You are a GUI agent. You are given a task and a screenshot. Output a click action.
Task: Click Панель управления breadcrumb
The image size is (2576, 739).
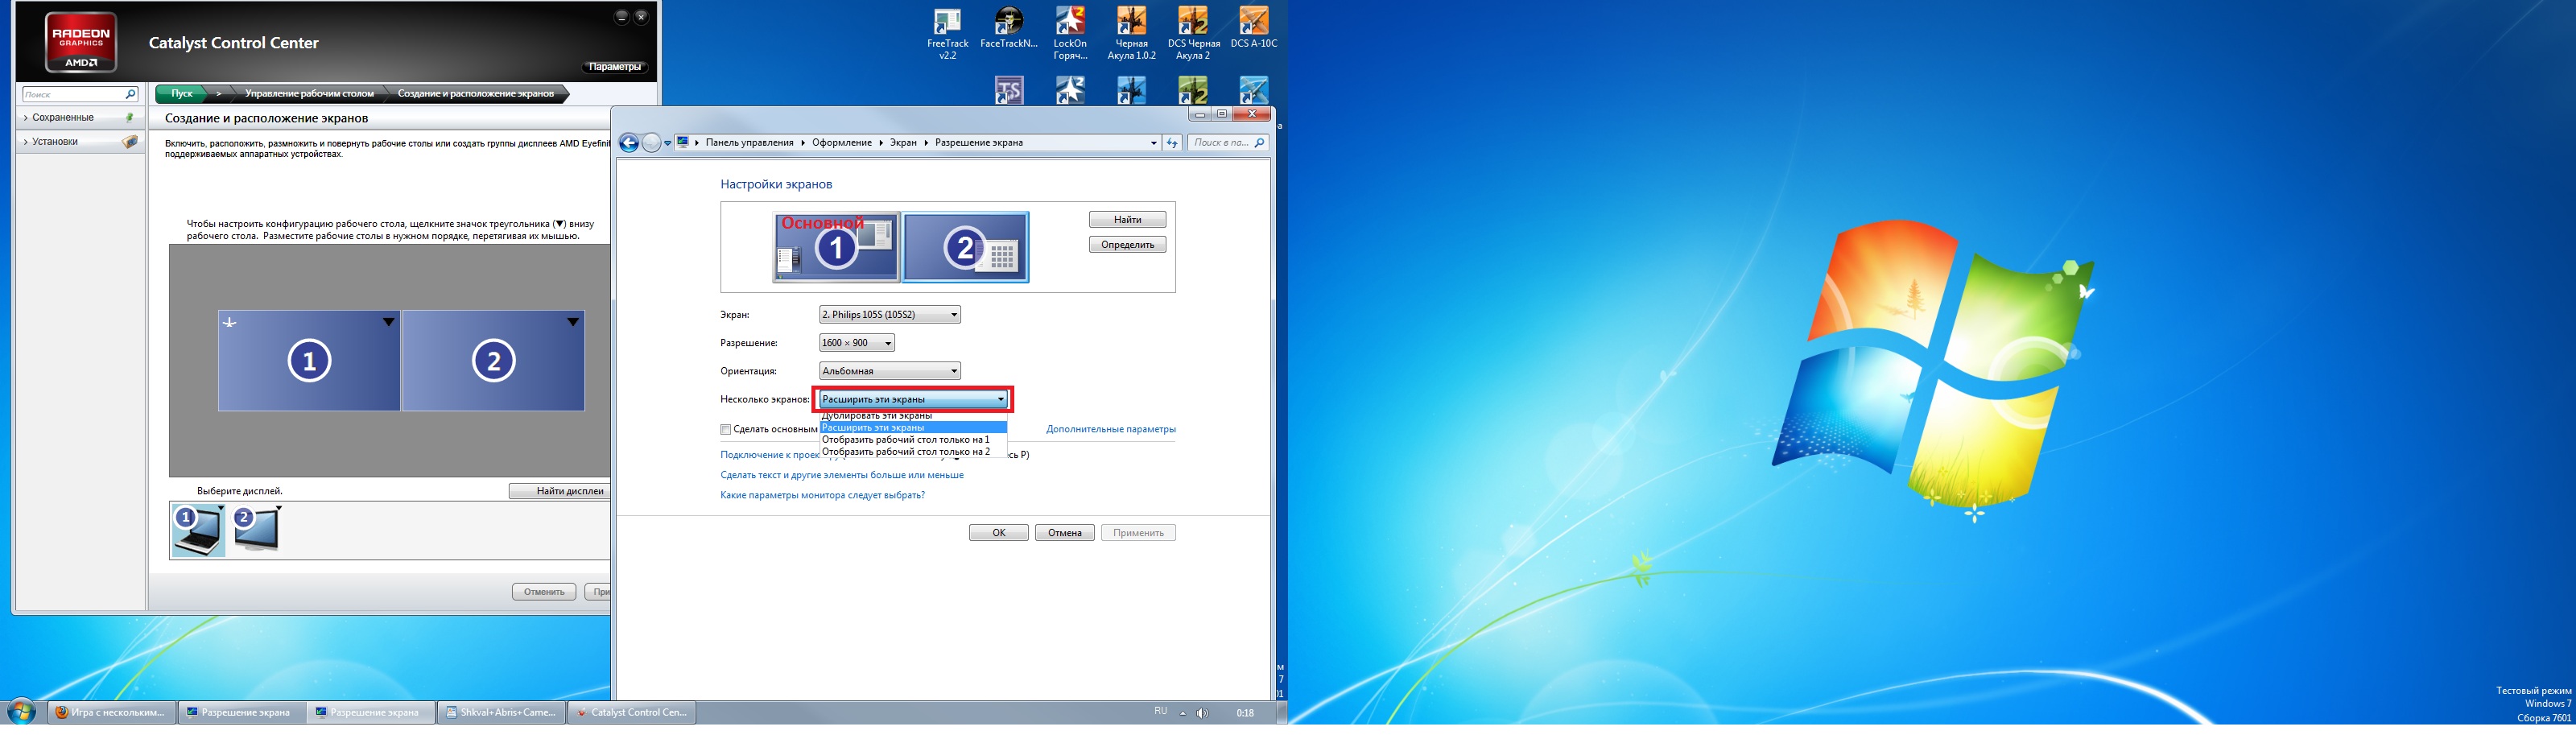point(749,143)
